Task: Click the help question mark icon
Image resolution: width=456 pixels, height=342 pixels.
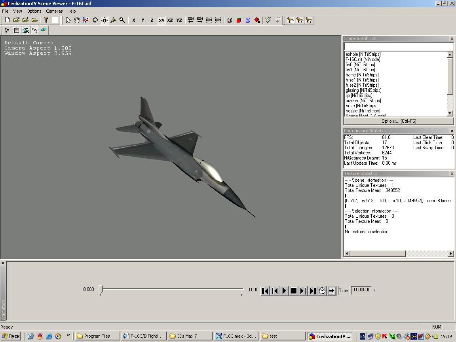Action: click(x=46, y=20)
